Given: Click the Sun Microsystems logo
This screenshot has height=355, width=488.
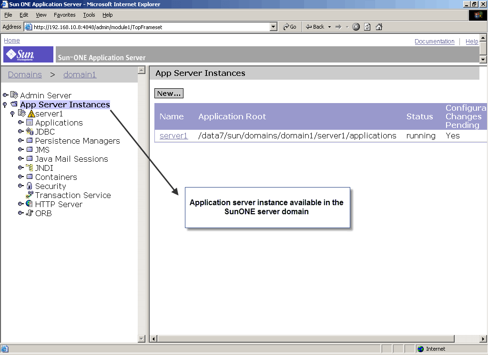Looking at the screenshot, I should (x=28, y=54).
